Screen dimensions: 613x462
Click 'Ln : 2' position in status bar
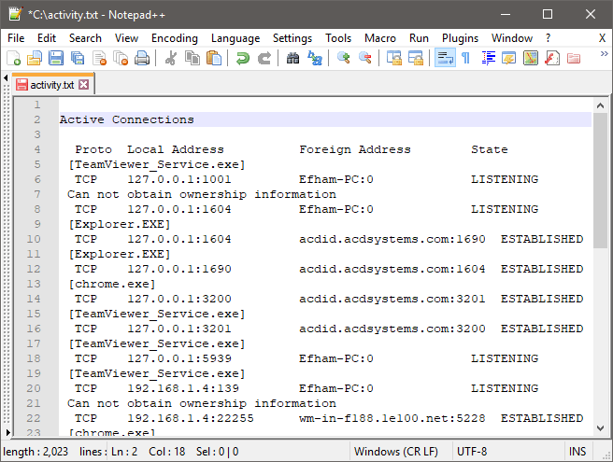click(x=124, y=452)
